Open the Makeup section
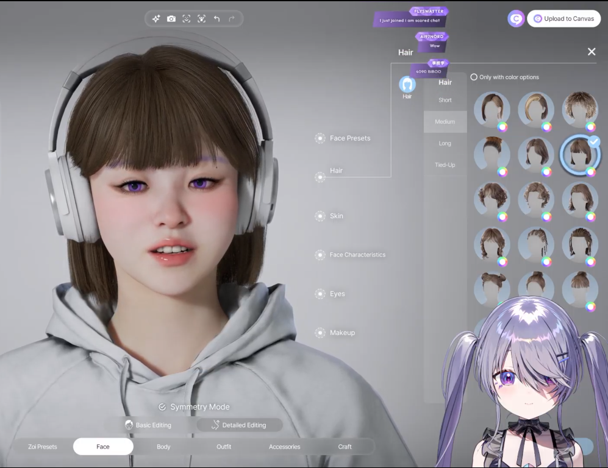 click(x=320, y=333)
